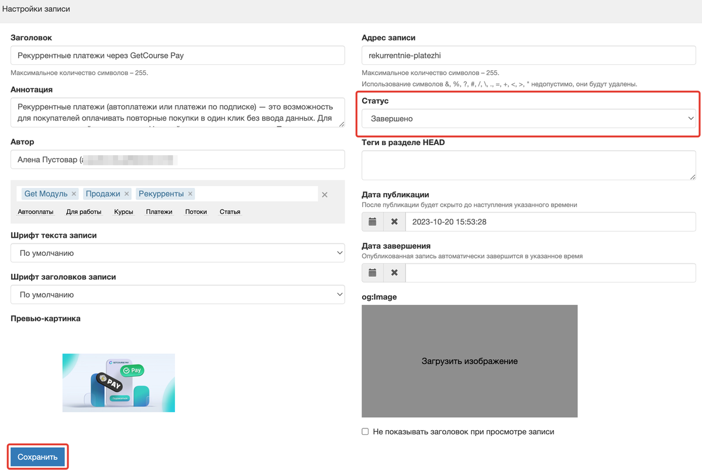Add the Потоки suggested tag
702x470 pixels.
tap(196, 212)
